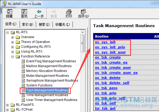The height and width of the screenshot is (112, 159).
Task: Switch to the 收藏夹(I) favorites tab
Action: coord(63,24)
